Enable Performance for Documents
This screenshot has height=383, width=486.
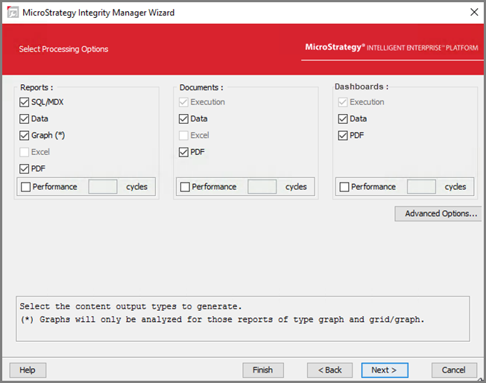(186, 187)
